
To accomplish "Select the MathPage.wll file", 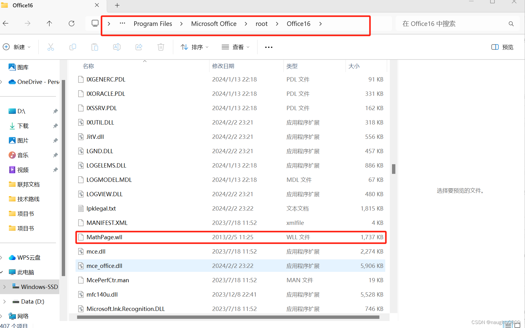I will point(230,237).
